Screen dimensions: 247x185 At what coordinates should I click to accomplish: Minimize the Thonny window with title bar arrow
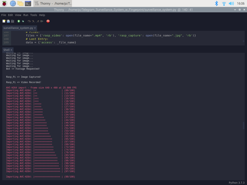(235, 10)
